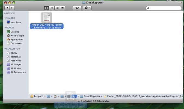
Task: Collapse the SEARCH FOR section
Action: coord(5,49)
